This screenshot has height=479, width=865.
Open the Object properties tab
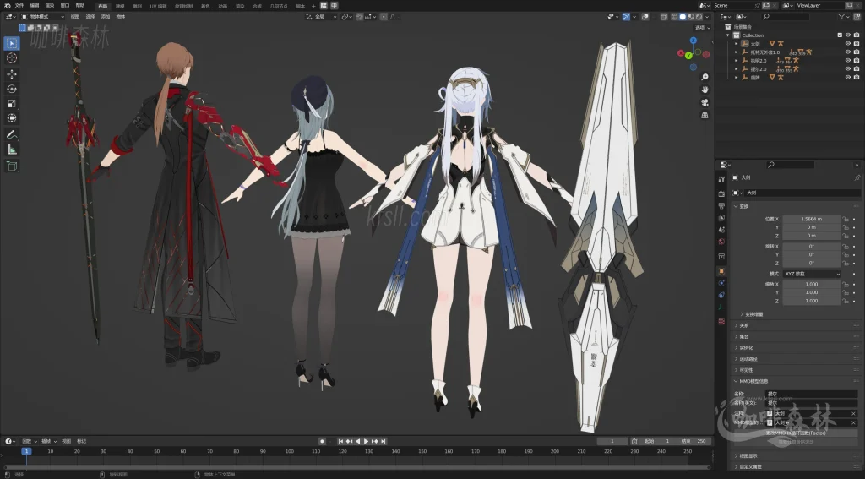(x=721, y=271)
